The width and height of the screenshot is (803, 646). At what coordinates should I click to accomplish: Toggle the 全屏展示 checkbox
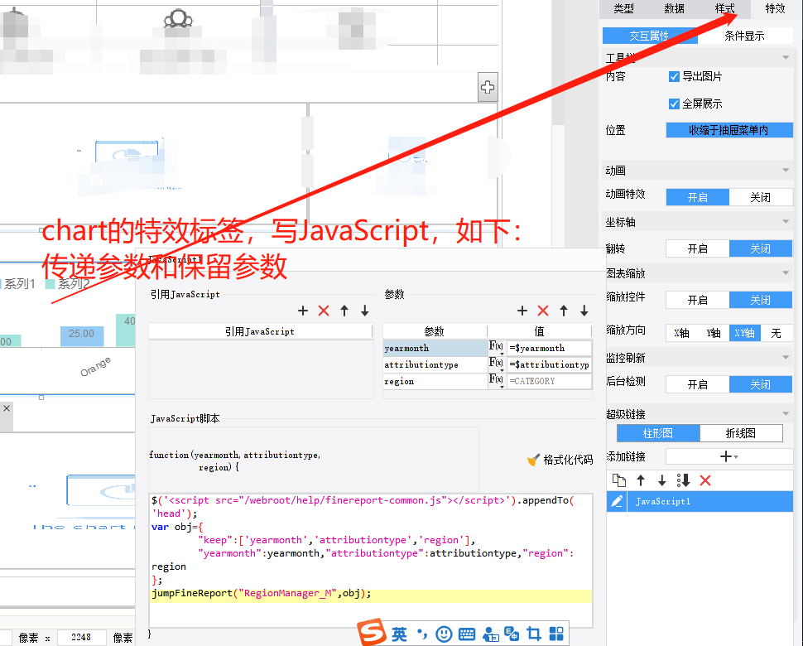[674, 104]
